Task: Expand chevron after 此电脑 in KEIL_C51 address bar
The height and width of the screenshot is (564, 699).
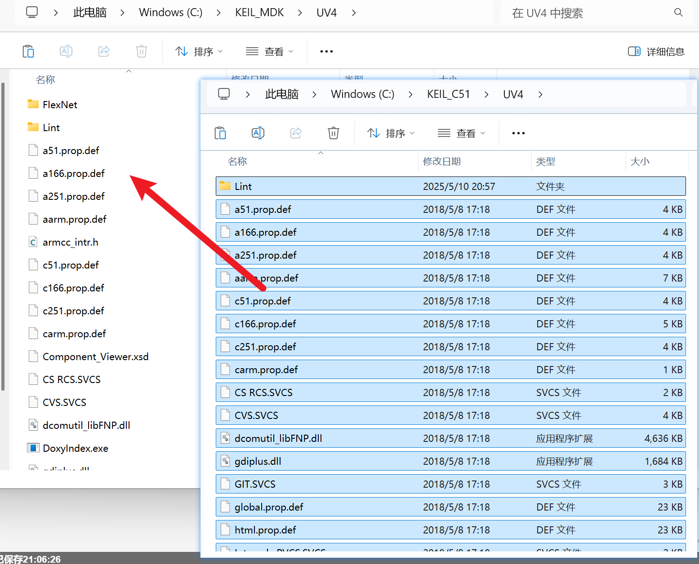Action: 314,94
